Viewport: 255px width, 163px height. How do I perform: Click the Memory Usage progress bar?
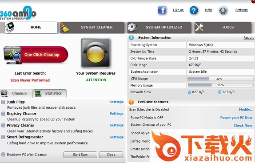[220, 85]
